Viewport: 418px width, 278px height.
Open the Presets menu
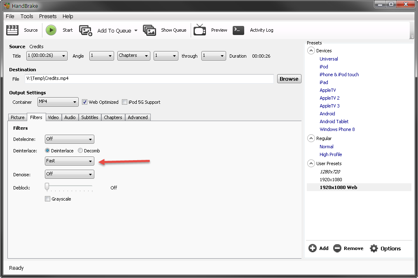pyautogui.click(x=48, y=16)
